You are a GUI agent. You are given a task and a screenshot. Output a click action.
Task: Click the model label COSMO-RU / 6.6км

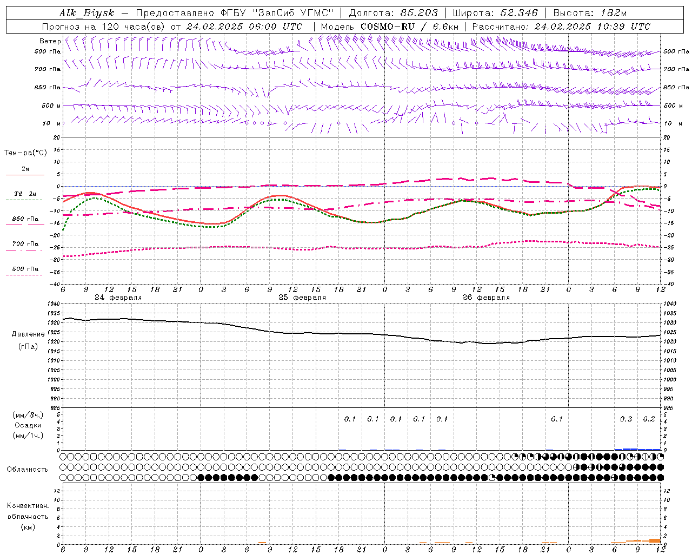390,27
